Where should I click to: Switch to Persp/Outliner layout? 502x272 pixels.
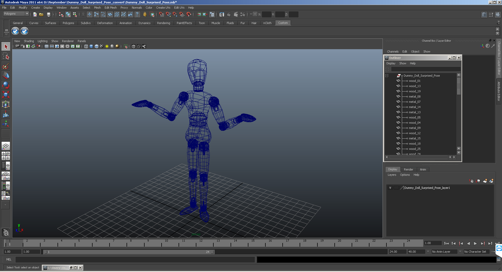click(x=6, y=166)
